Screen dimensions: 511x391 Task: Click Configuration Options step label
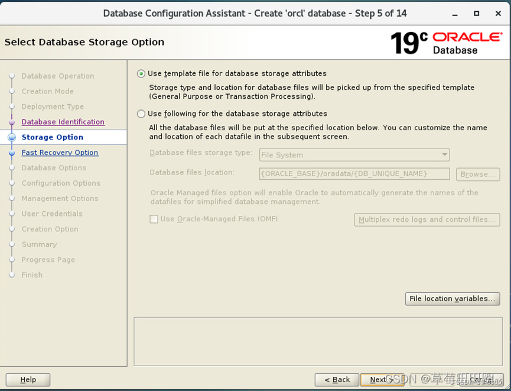[x=61, y=183]
